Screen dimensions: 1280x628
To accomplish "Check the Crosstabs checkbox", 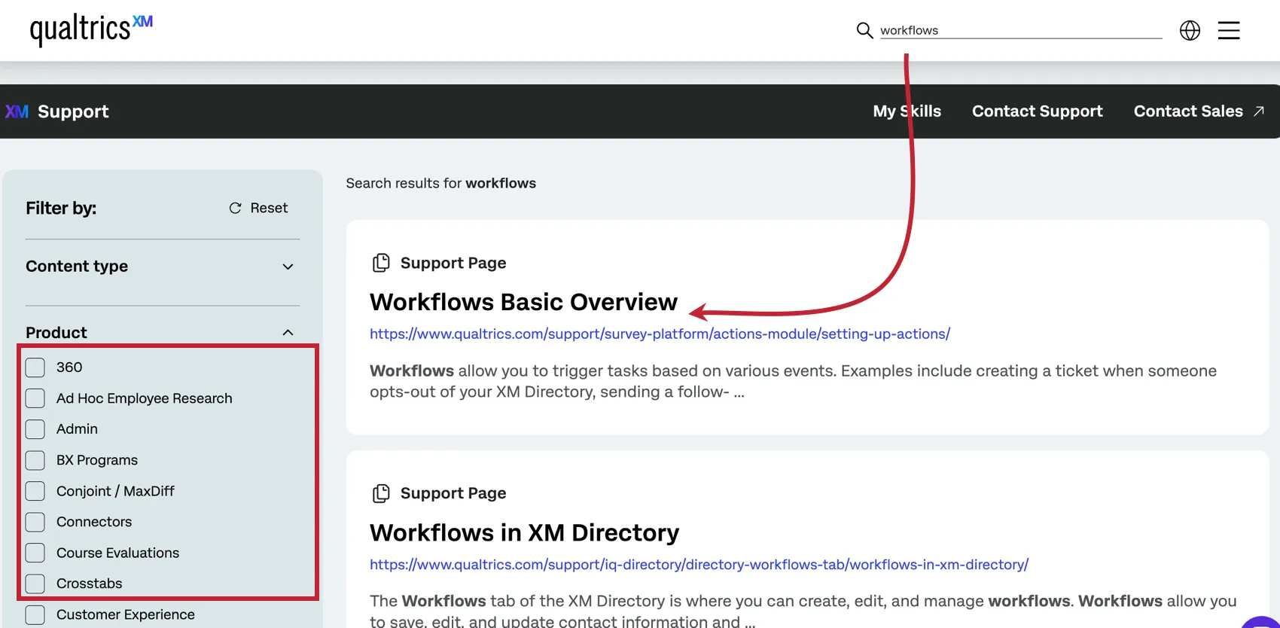I will pyautogui.click(x=35, y=584).
